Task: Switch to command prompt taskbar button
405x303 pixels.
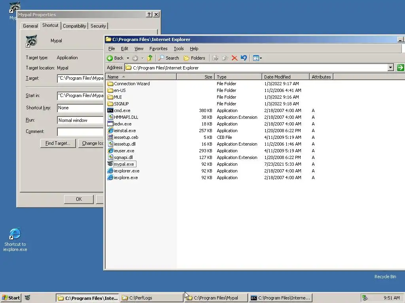Action: click(x=281, y=298)
